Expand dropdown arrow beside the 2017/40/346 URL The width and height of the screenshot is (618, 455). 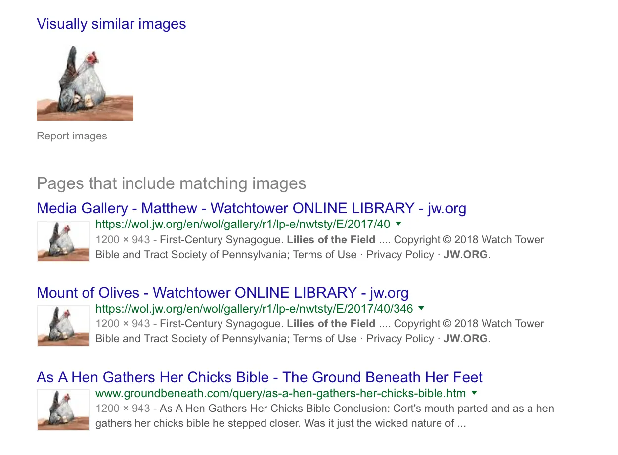[421, 308]
